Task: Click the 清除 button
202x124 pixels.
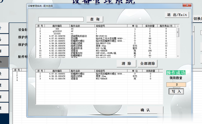Action: (126, 64)
